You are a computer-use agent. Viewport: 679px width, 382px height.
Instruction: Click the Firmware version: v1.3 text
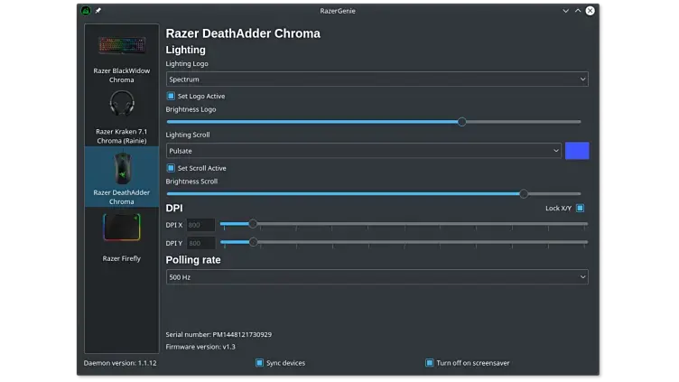tap(200, 347)
